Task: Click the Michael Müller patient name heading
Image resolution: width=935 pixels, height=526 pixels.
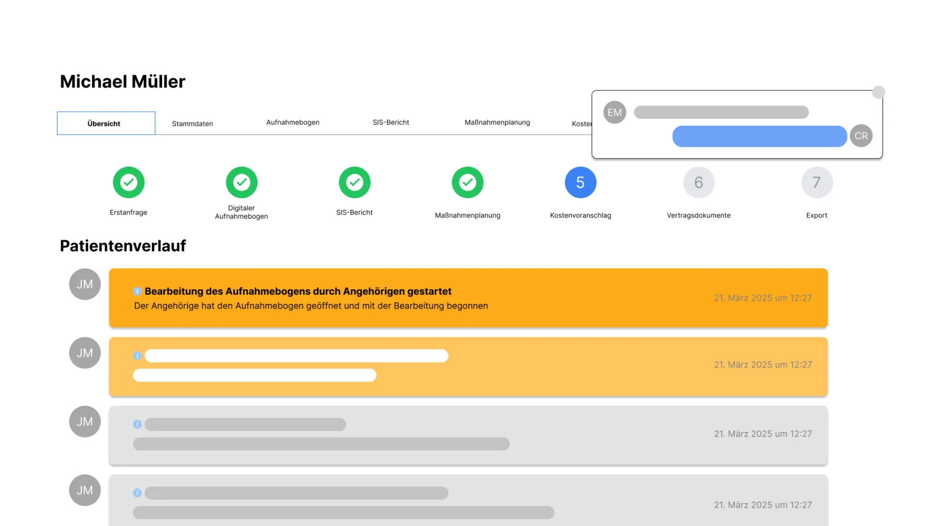Action: point(122,81)
